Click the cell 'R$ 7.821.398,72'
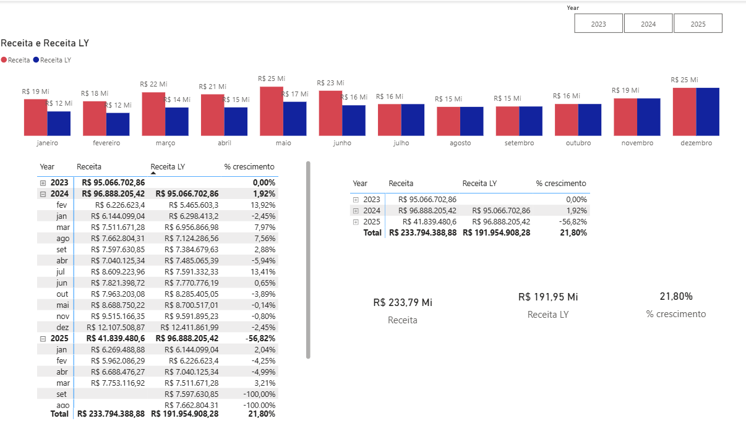The height and width of the screenshot is (421, 746). click(x=118, y=283)
